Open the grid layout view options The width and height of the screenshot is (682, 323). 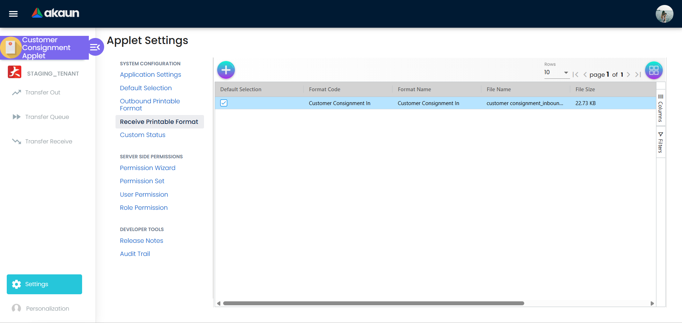pos(654,70)
